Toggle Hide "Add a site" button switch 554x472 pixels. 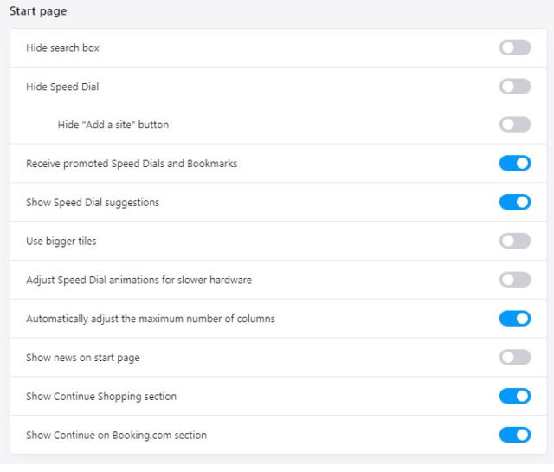click(515, 125)
